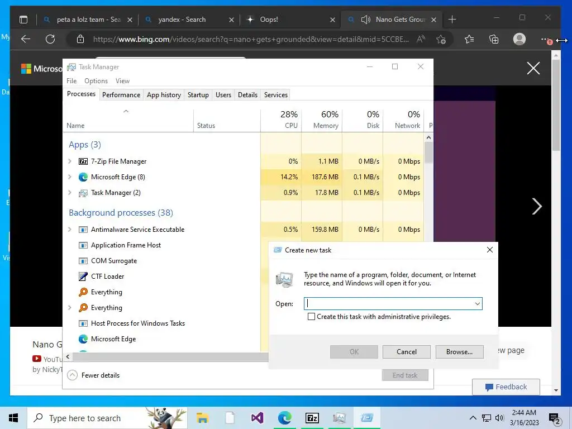Viewport: 572px width, 429px height.
Task: Open Edge Settings and more menu
Action: click(545, 39)
